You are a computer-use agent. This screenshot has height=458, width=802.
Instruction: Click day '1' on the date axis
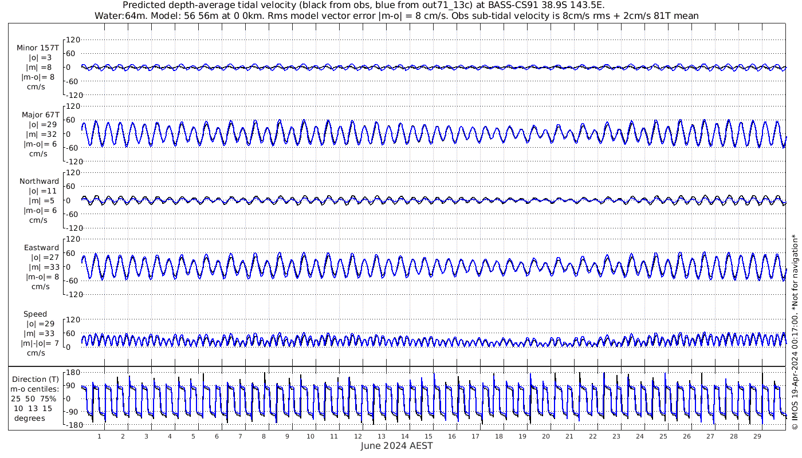click(x=99, y=437)
